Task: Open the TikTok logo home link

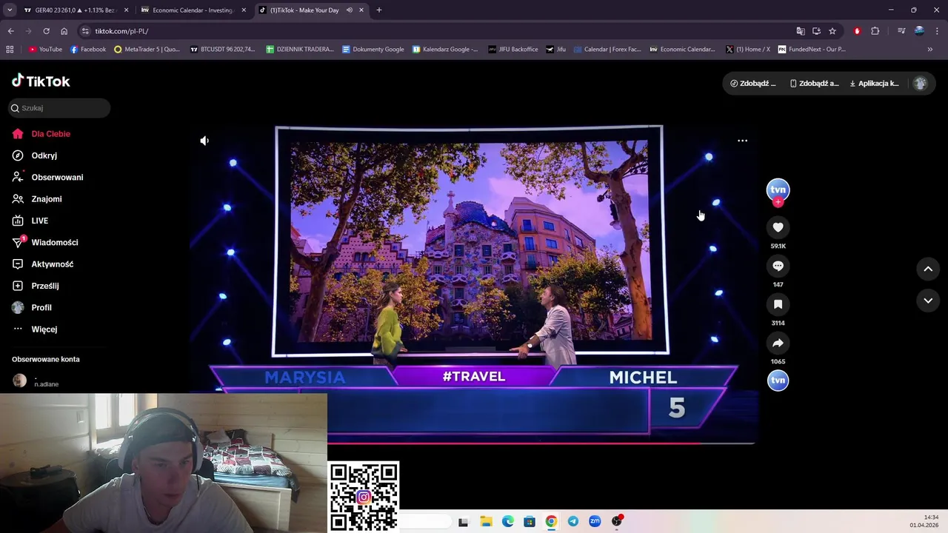Action: (41, 81)
